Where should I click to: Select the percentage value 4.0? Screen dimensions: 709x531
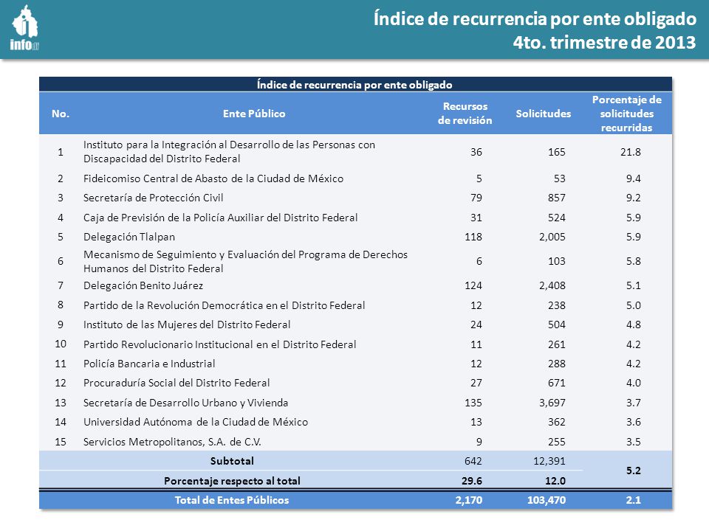click(x=634, y=383)
